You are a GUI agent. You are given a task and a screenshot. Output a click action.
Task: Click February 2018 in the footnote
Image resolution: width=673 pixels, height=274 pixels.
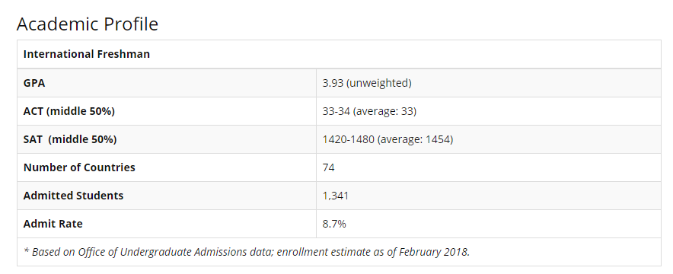(435, 252)
